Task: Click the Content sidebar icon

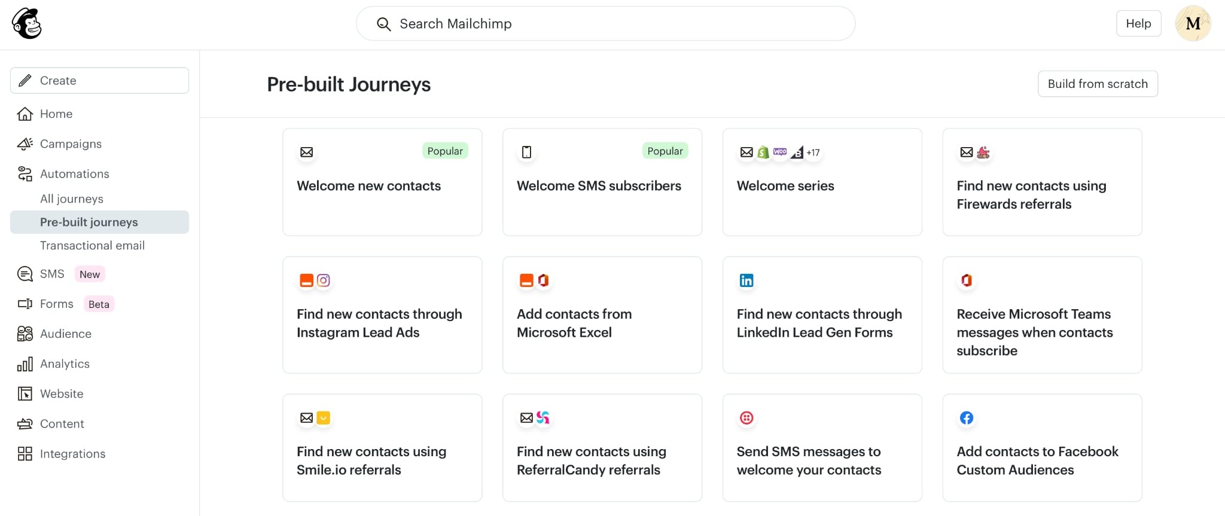Action: (25, 424)
